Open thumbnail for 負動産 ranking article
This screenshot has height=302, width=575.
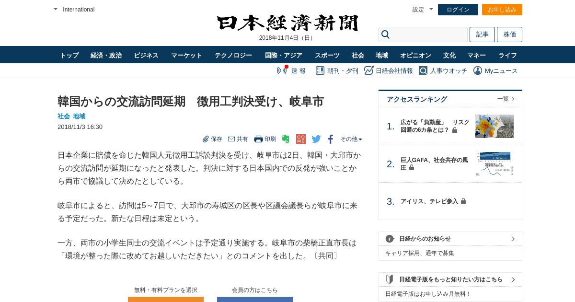(494, 126)
